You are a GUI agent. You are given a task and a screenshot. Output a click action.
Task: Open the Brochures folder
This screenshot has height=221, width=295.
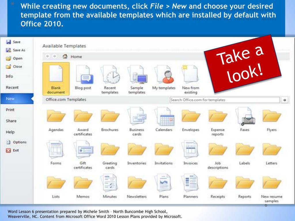(110, 120)
